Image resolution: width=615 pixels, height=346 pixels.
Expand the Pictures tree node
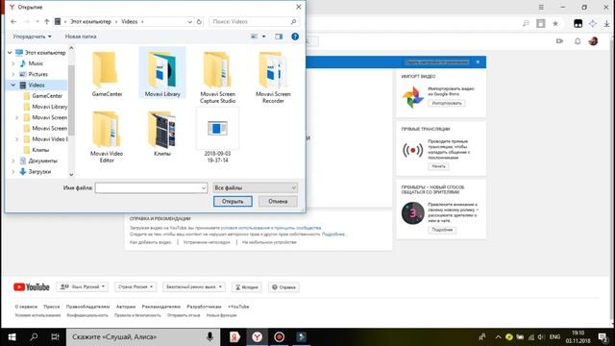(13, 74)
